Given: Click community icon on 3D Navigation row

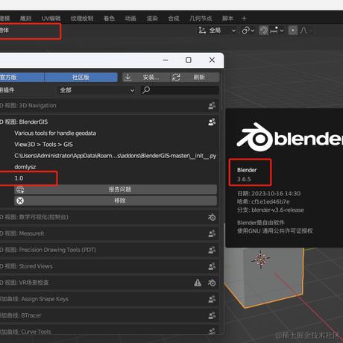Looking at the screenshot, I should click(x=212, y=106).
